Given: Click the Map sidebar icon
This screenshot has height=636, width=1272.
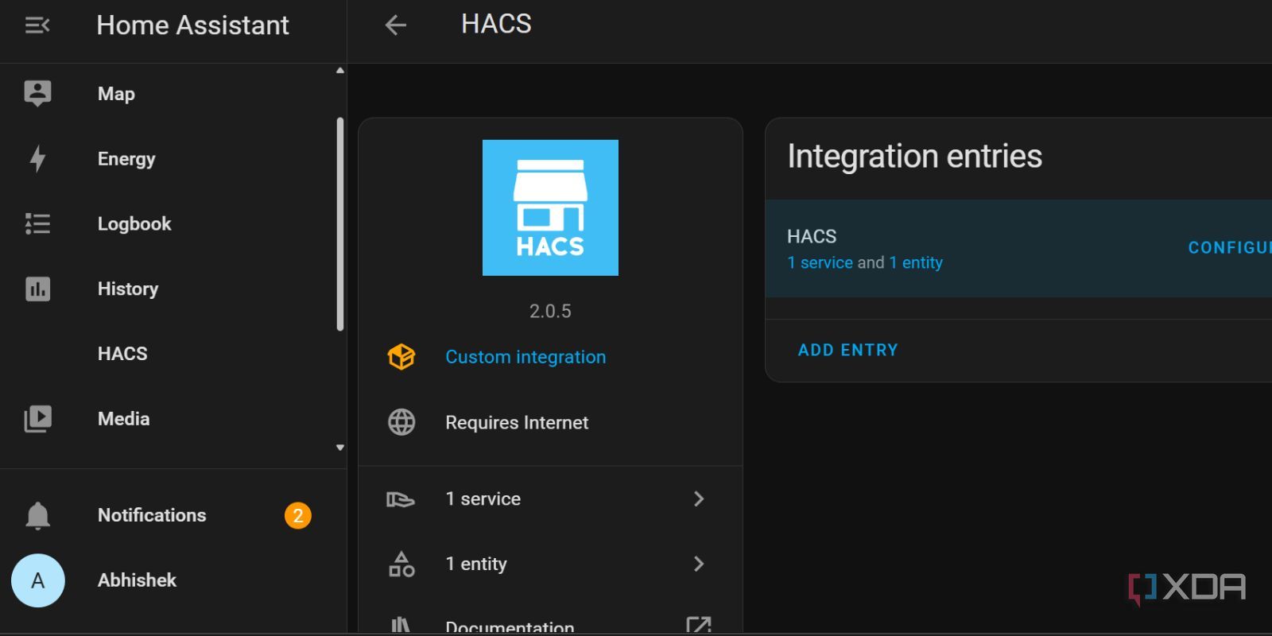Looking at the screenshot, I should tap(37, 94).
